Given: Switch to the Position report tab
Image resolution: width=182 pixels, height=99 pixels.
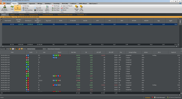Looking at the screenshot, I should 12,15.
